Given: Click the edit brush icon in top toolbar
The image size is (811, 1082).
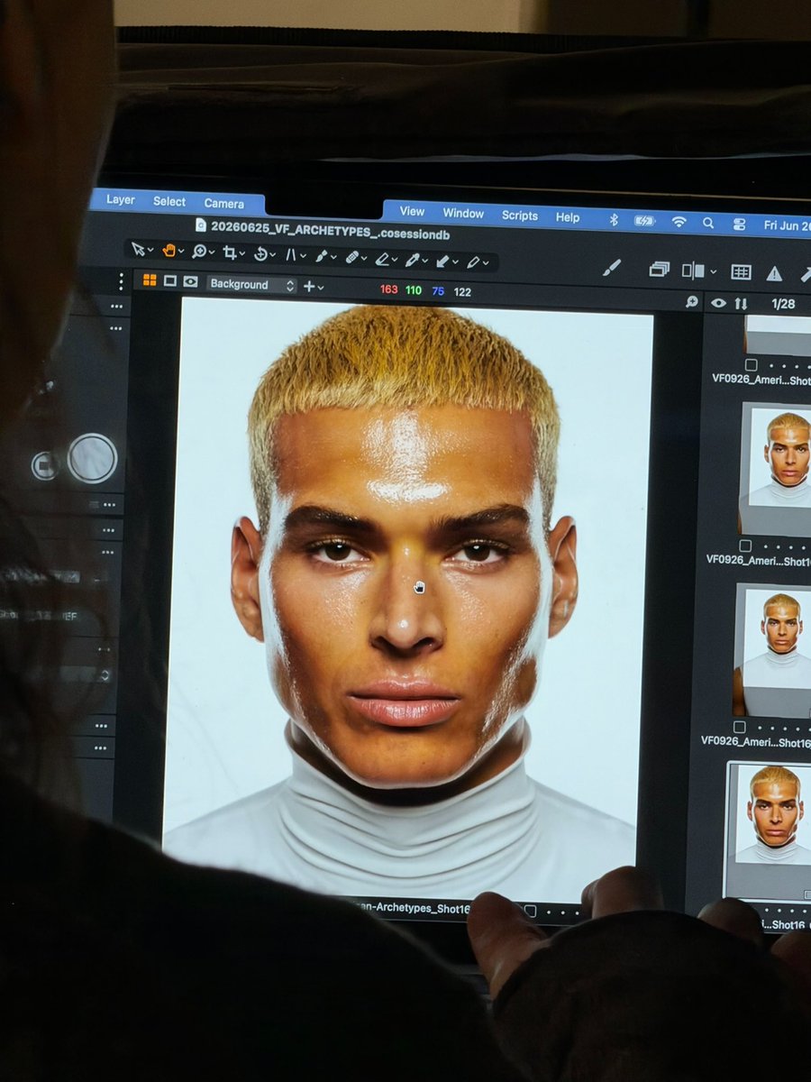Looking at the screenshot, I should (612, 268).
